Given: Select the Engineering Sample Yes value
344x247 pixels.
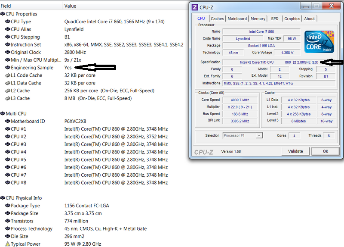Looking at the screenshot, I should tap(68, 68).
